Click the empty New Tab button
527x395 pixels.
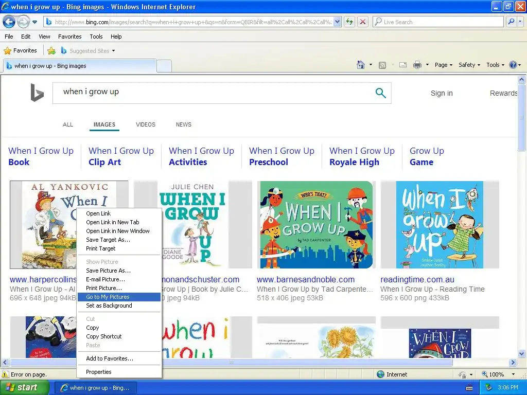pyautogui.click(x=164, y=66)
